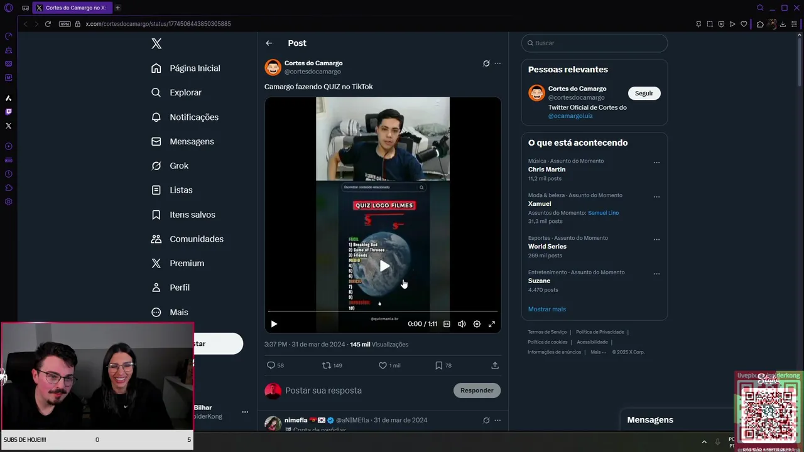Open more options for Suzane trend
The width and height of the screenshot is (804, 452).
click(656, 274)
